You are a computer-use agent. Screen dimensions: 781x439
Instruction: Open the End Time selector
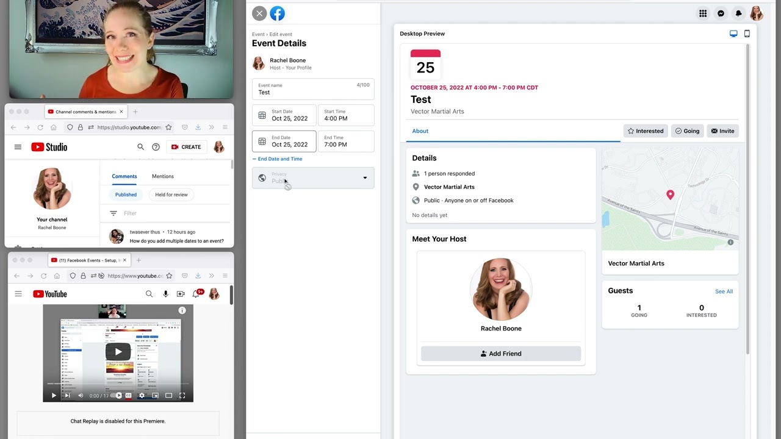click(346, 141)
